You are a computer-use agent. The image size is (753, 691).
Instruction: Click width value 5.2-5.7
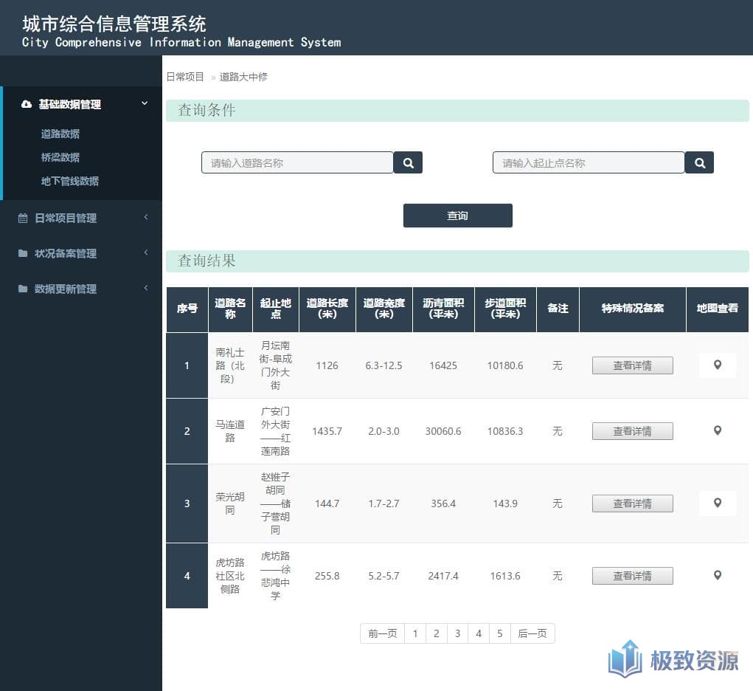pos(384,576)
